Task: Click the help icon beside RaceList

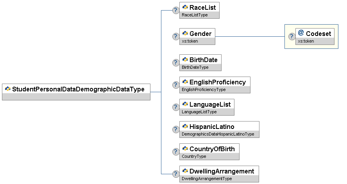Action: click(176, 11)
